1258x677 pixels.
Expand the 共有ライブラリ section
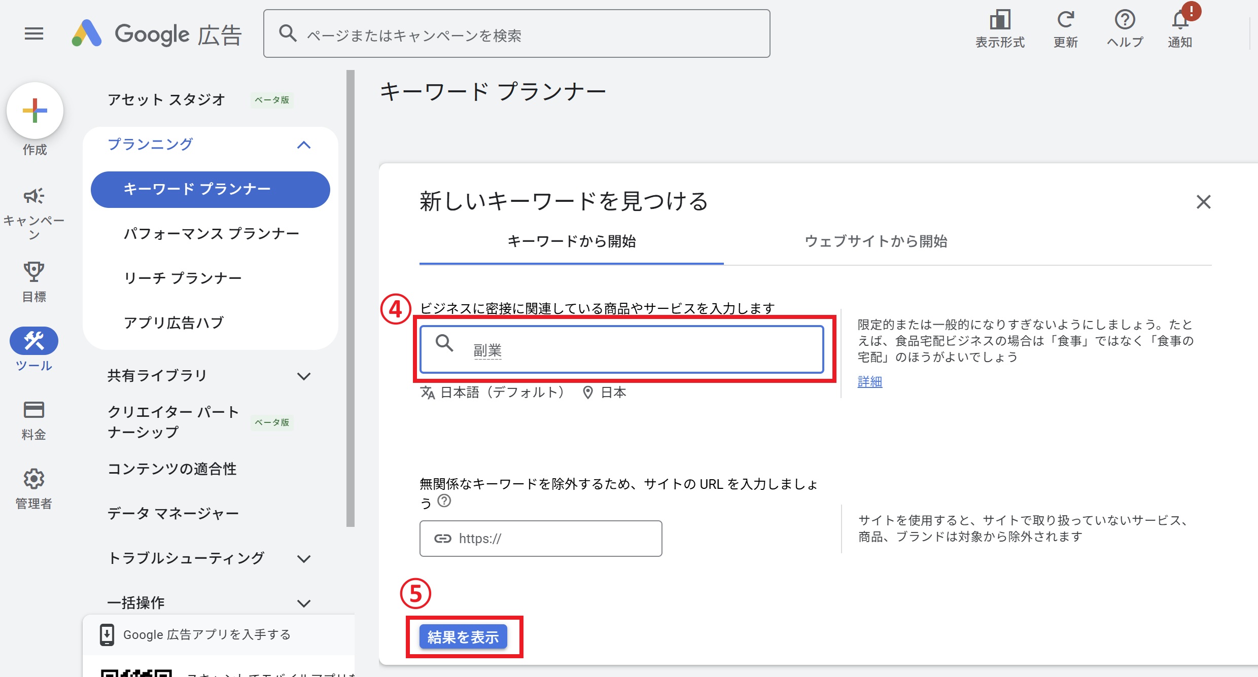(304, 376)
